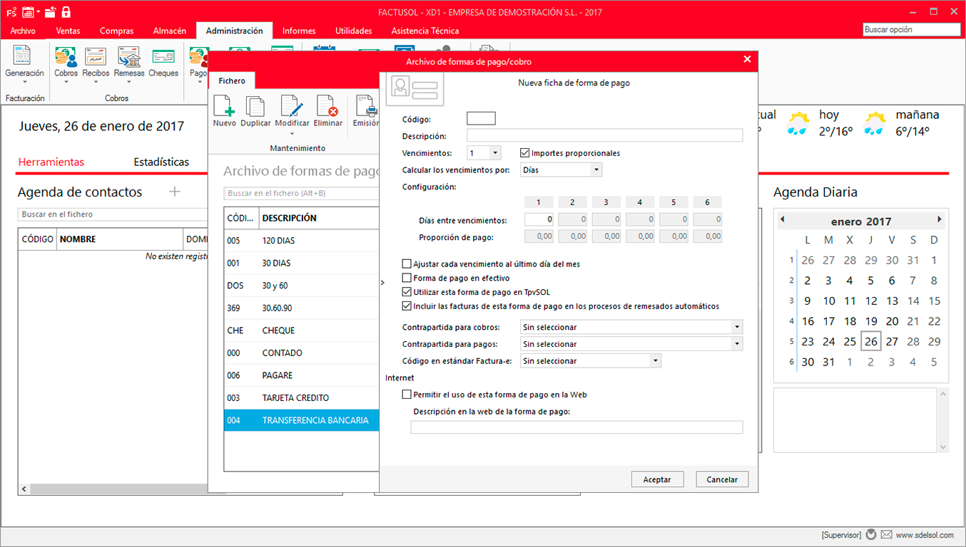
Task: Uncheck Utilizar esta forma de pago en TpvSOL
Action: coord(407,292)
